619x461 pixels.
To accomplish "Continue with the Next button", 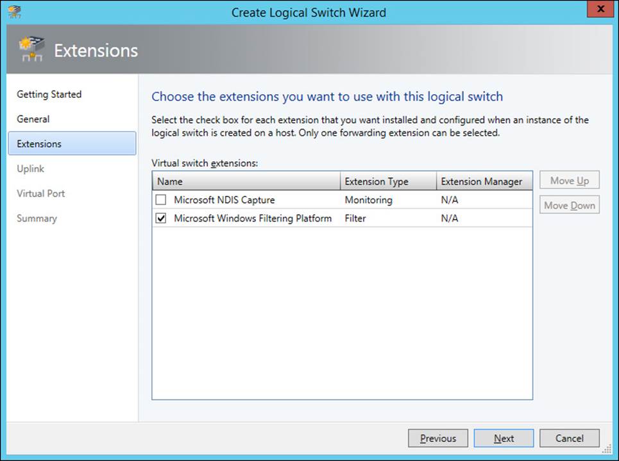I will click(x=504, y=438).
